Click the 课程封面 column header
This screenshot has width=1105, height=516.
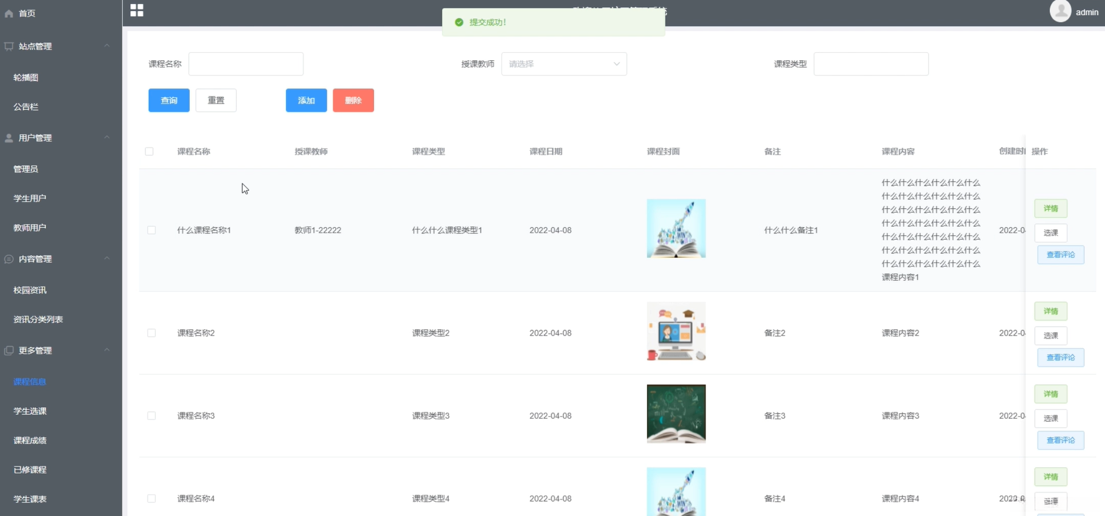click(x=663, y=151)
